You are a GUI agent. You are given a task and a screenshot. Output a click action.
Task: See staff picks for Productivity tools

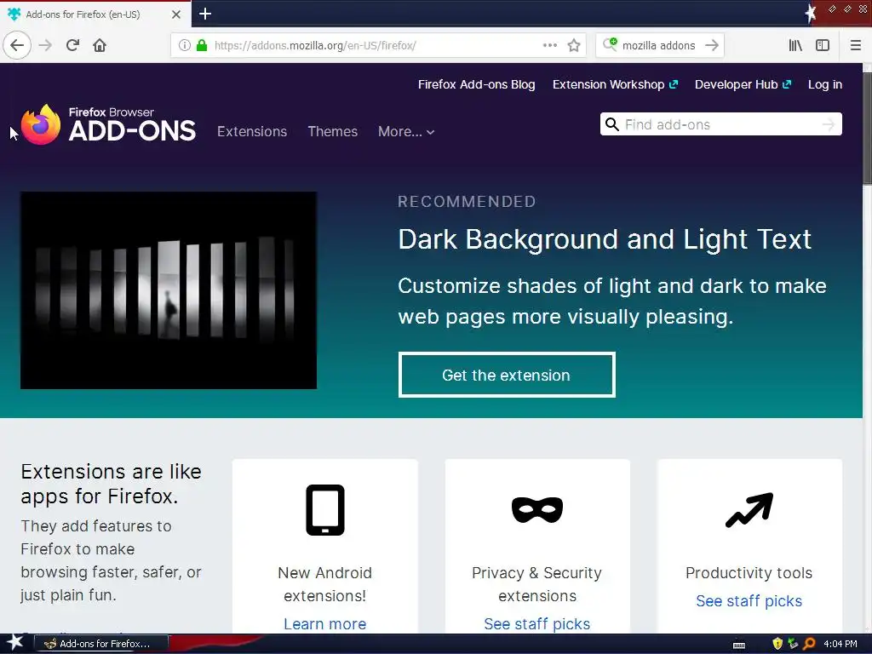[x=749, y=601]
